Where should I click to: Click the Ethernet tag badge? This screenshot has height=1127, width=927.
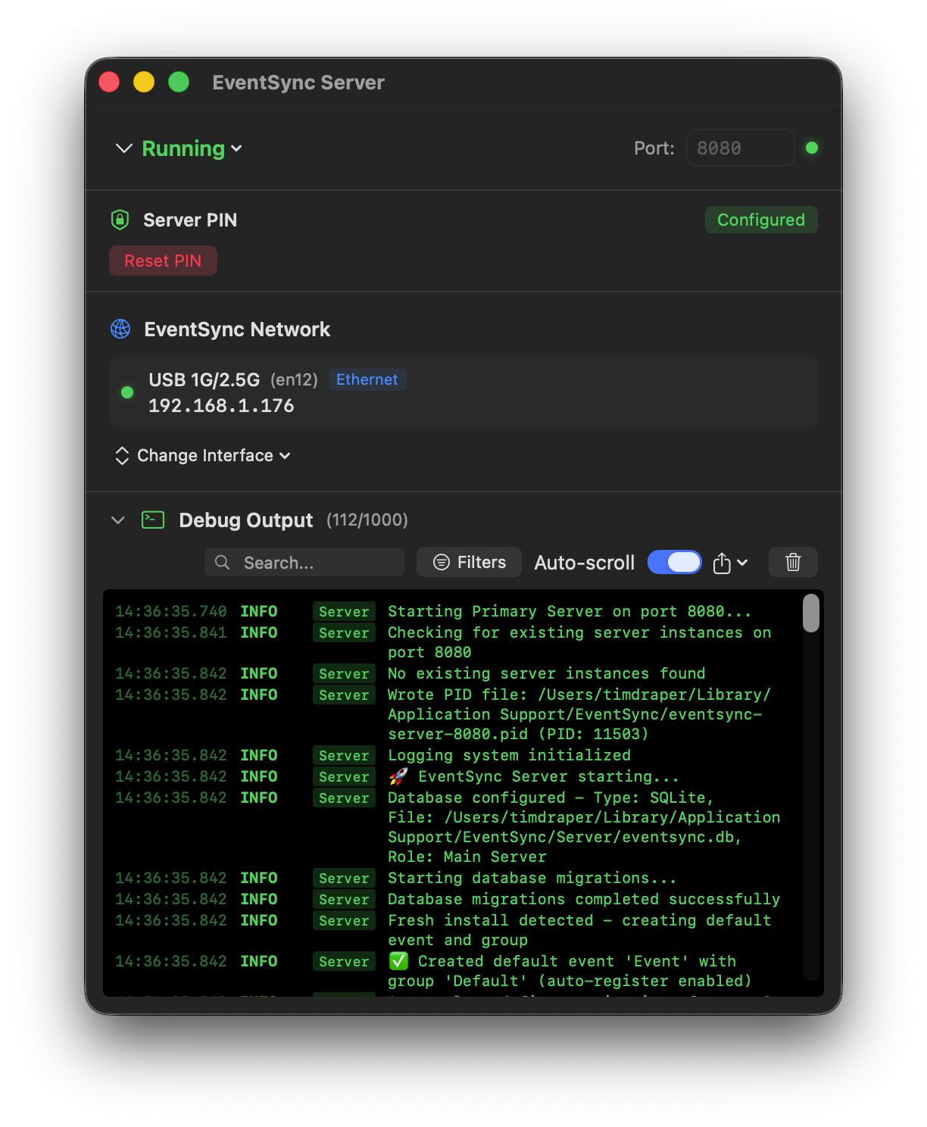(x=367, y=379)
